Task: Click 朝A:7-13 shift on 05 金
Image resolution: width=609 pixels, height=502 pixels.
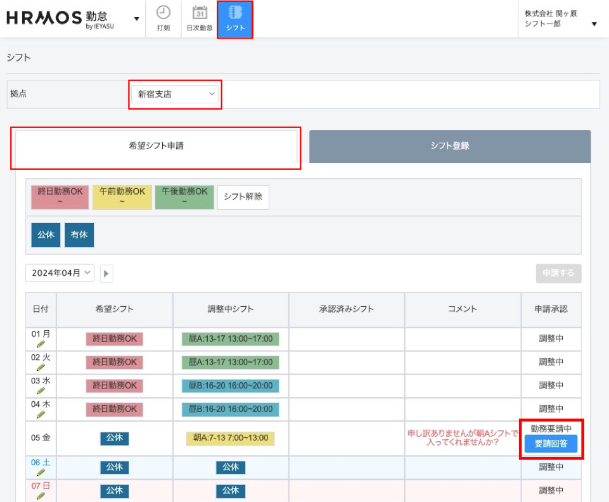Action: tap(230, 438)
